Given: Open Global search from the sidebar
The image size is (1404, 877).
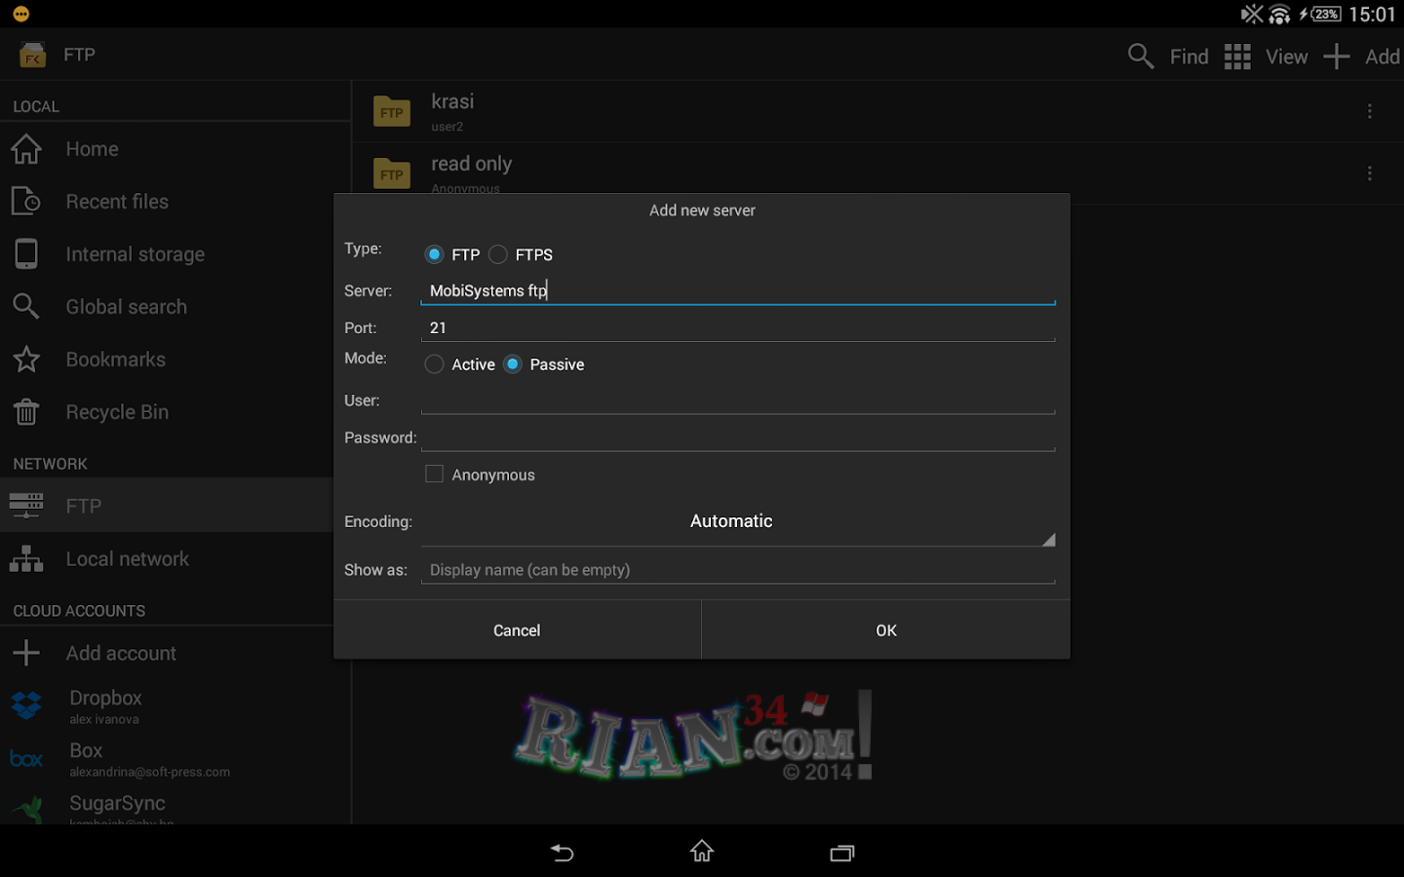Looking at the screenshot, I should 126,306.
